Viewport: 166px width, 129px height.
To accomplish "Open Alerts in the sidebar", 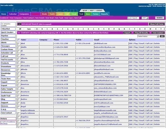I will point(8,42).
